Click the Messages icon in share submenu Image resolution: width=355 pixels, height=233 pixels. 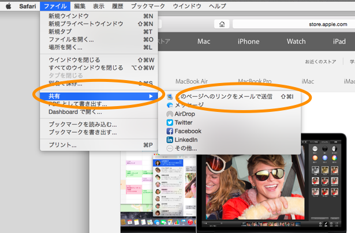(170, 105)
